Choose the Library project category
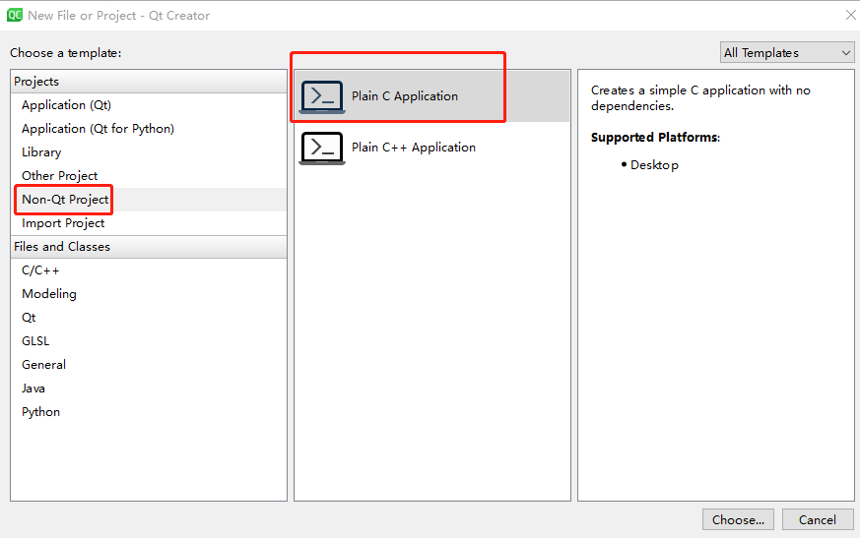Screen dimensions: 860x538 pos(41,152)
